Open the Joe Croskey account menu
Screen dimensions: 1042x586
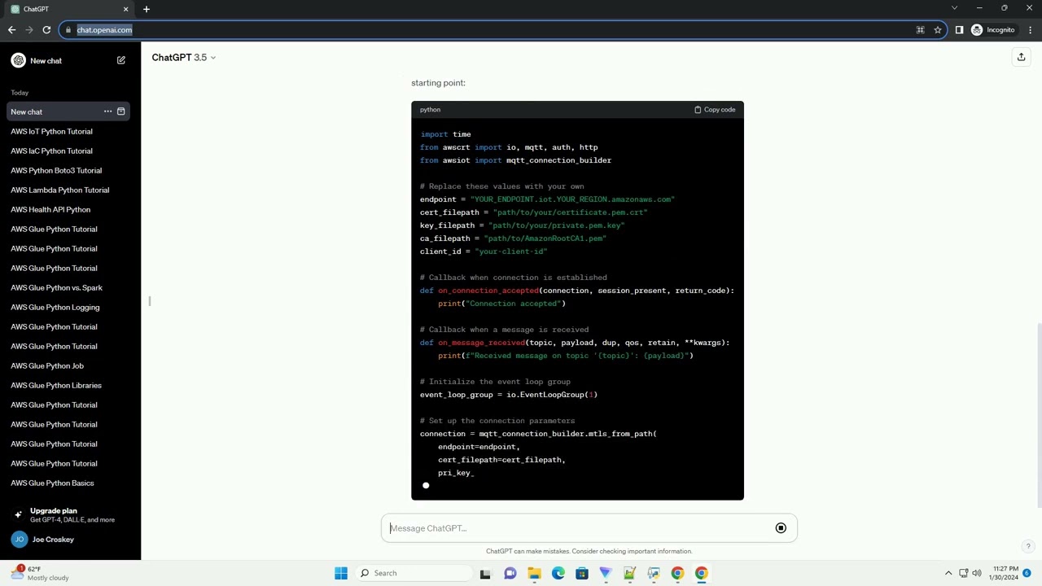(69, 540)
